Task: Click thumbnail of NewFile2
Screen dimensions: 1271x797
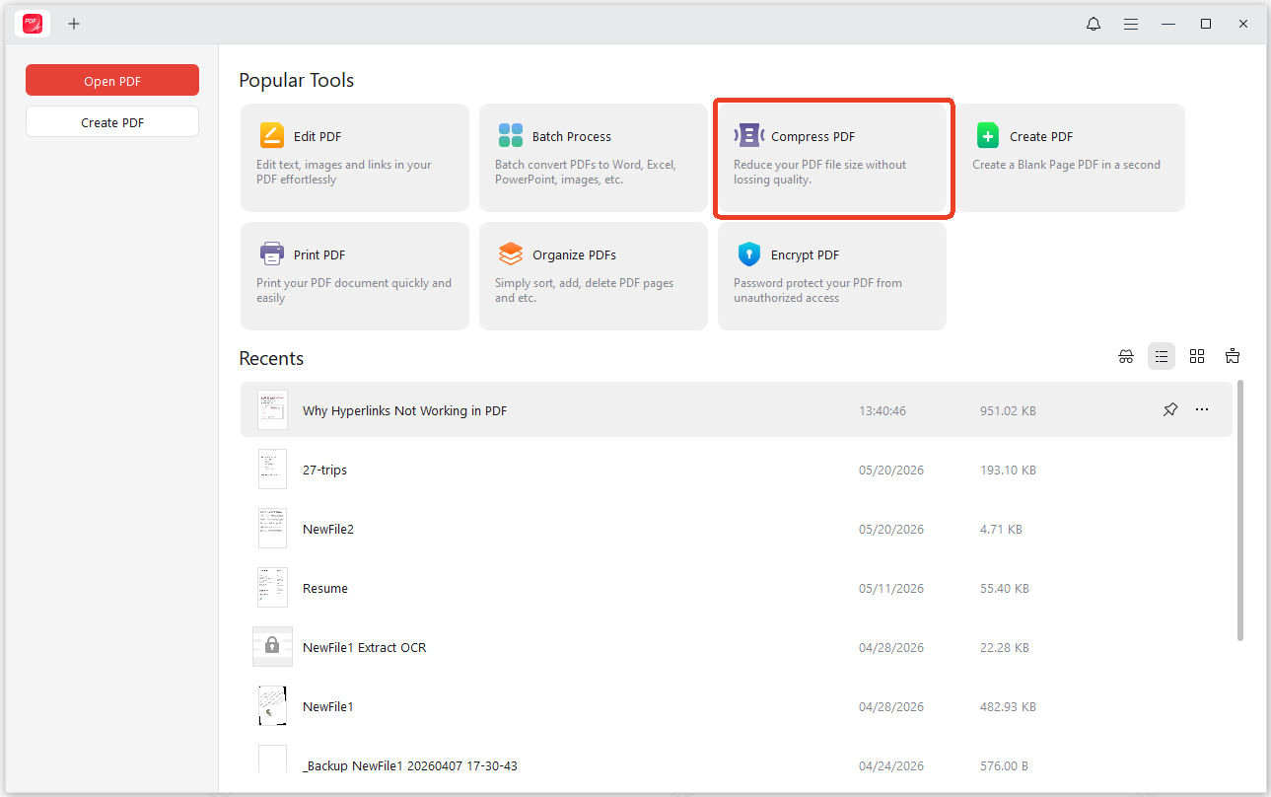Action: click(x=272, y=529)
